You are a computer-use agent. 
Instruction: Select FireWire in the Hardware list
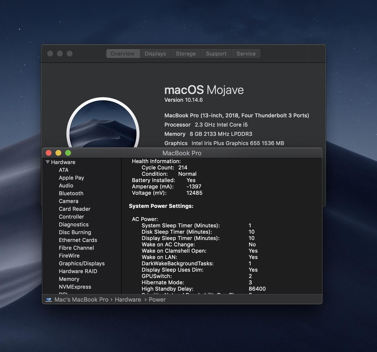[69, 256]
